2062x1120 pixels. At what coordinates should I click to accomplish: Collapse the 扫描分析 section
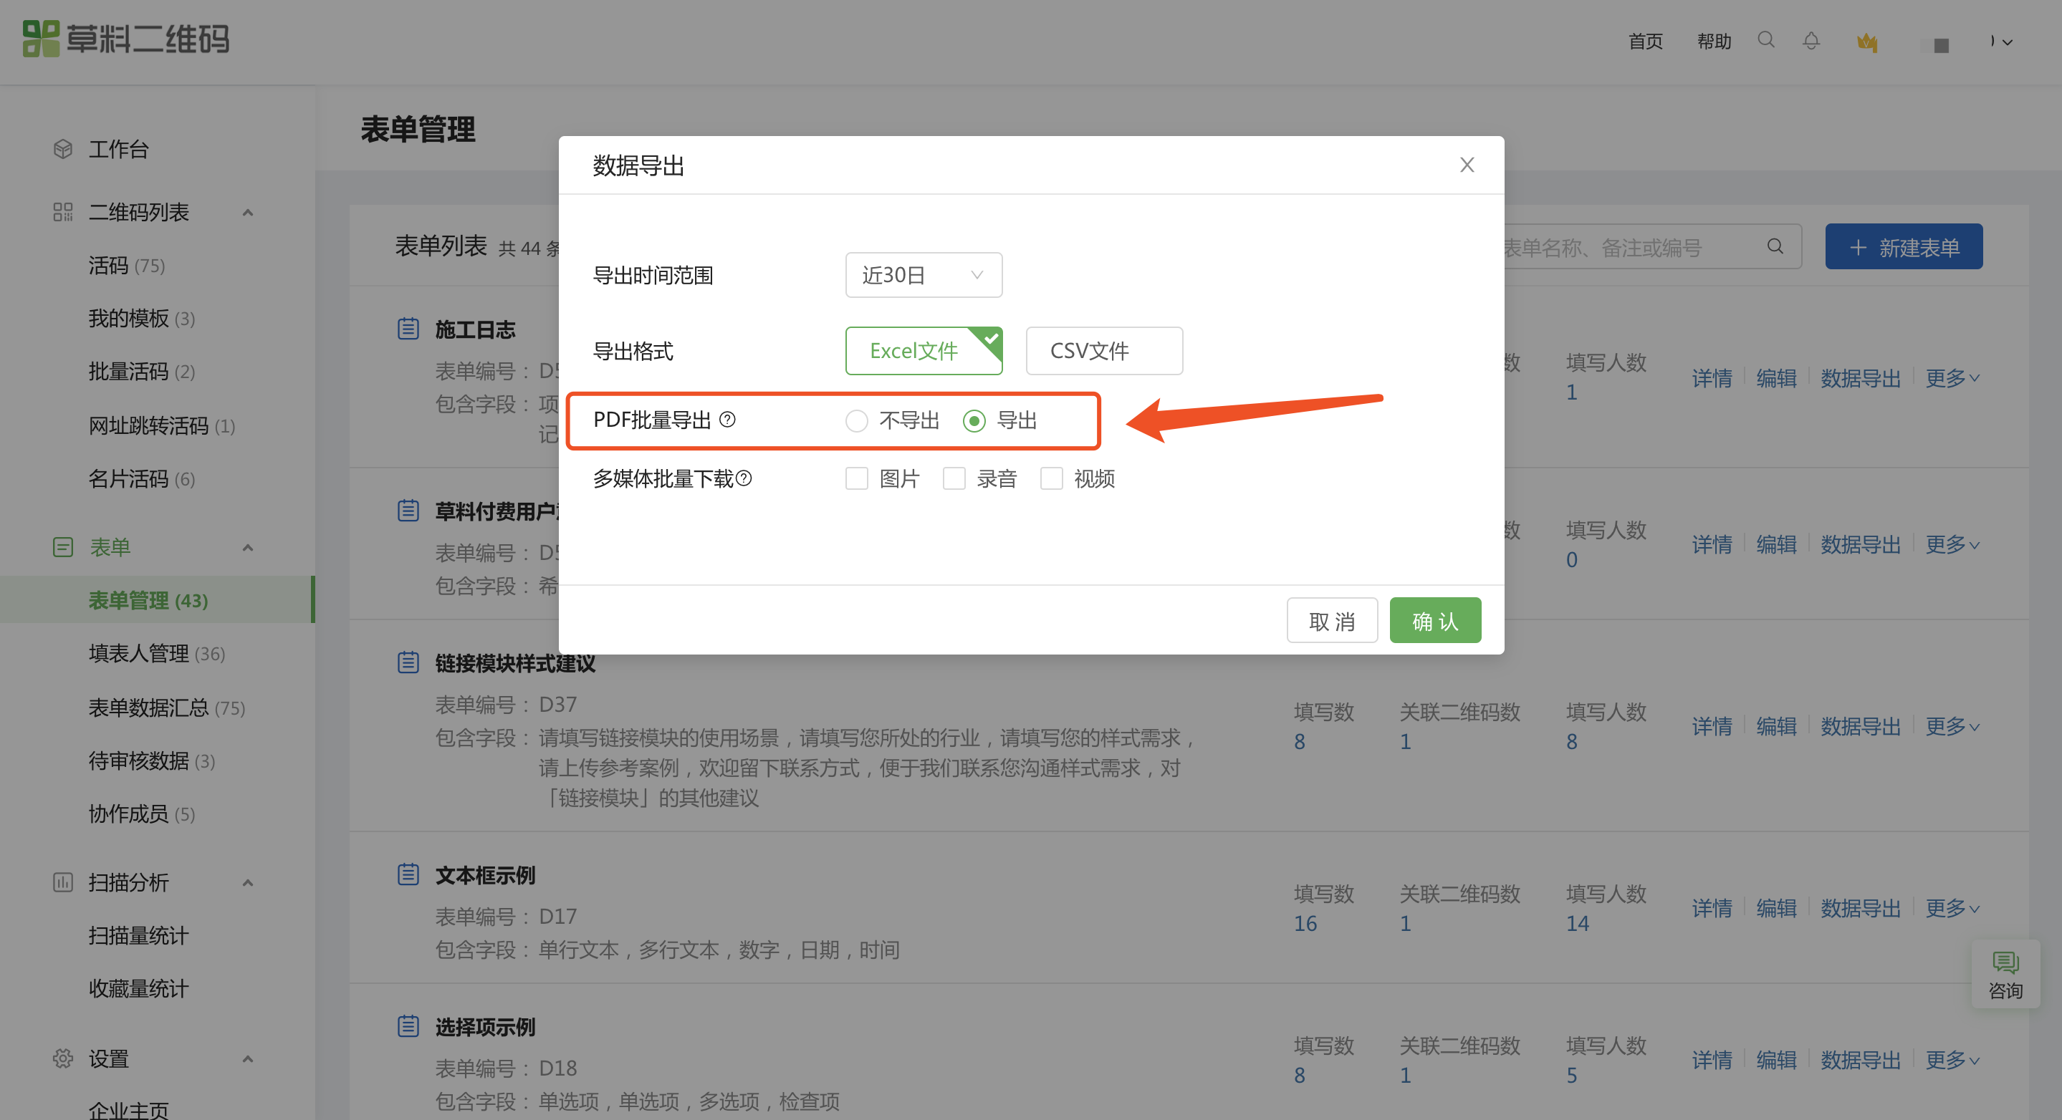pos(247,883)
